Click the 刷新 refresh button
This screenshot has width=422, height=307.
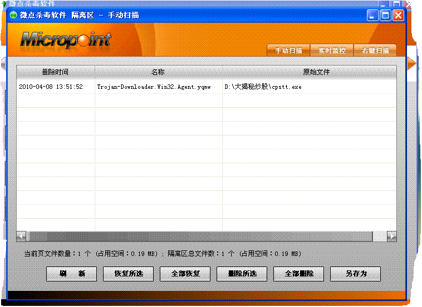coord(71,274)
